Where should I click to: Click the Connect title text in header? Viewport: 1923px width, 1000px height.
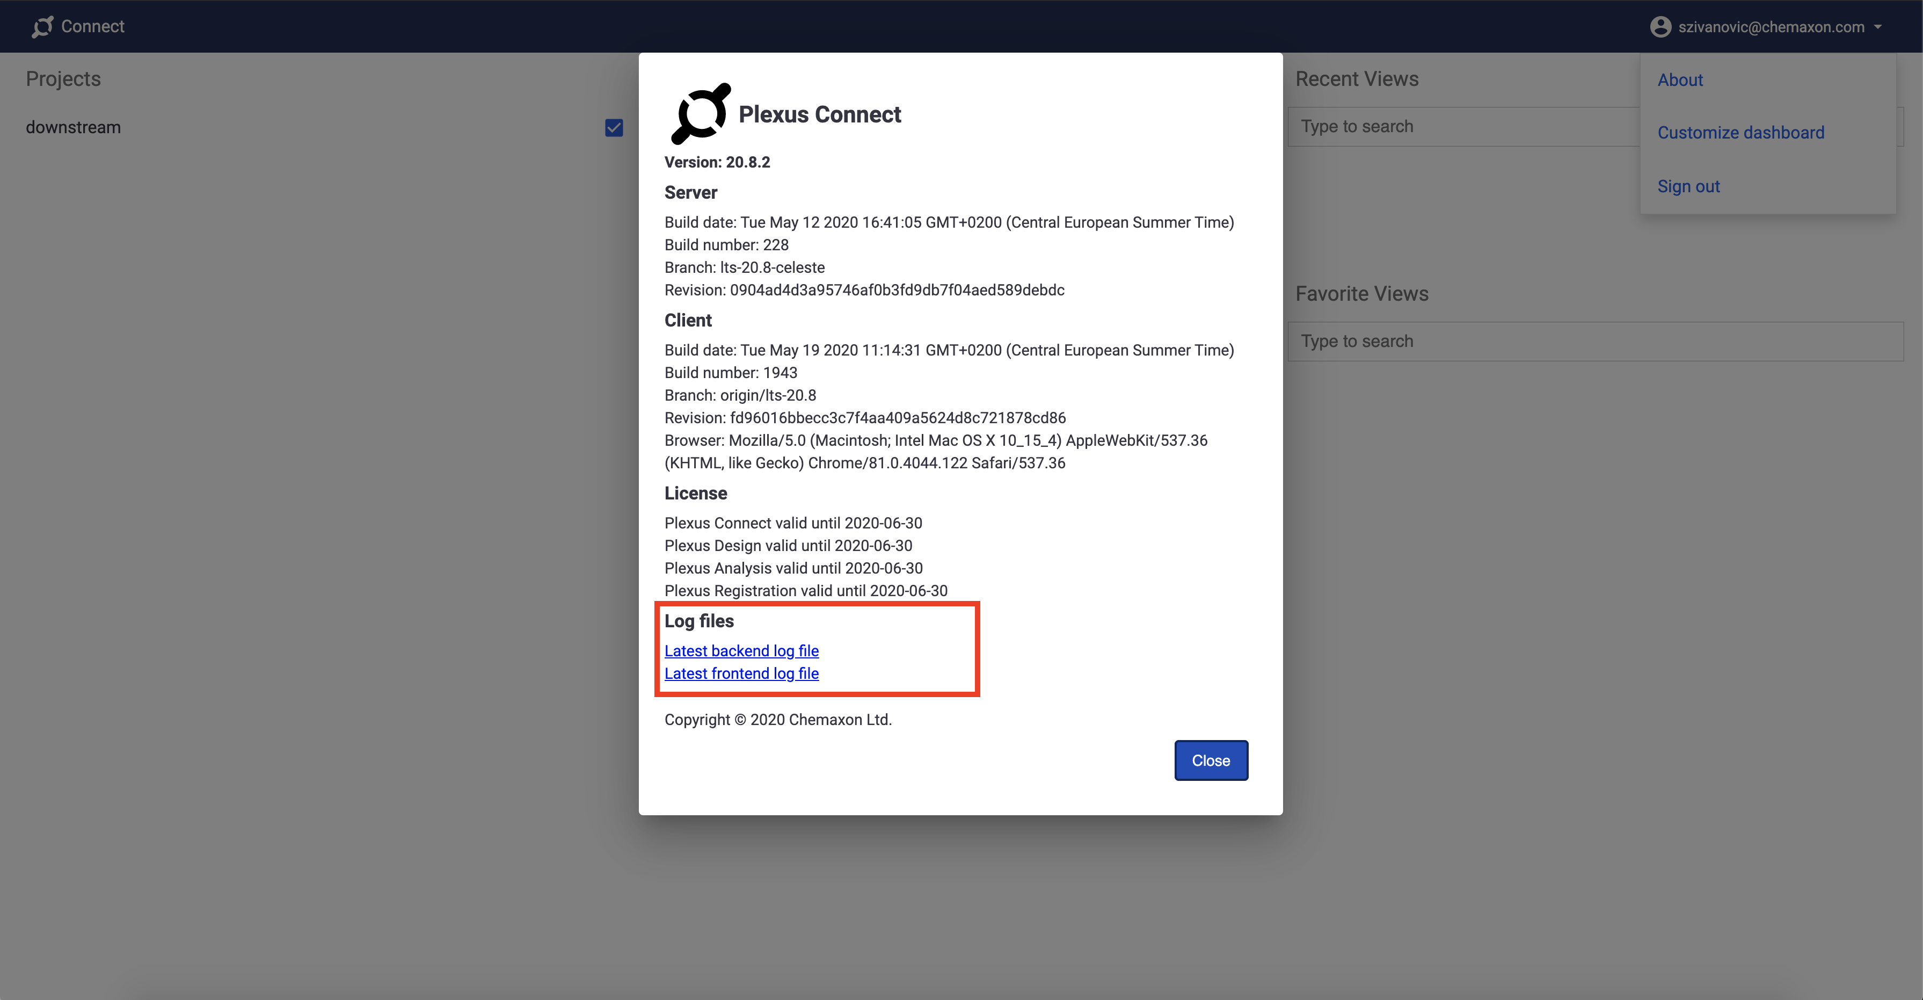click(x=92, y=26)
